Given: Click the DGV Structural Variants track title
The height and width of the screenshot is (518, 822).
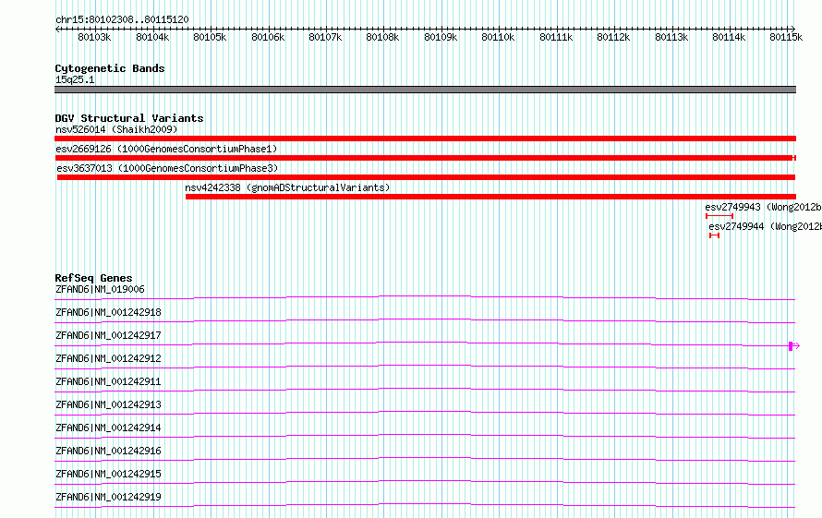Looking at the screenshot, I should pyautogui.click(x=129, y=118).
